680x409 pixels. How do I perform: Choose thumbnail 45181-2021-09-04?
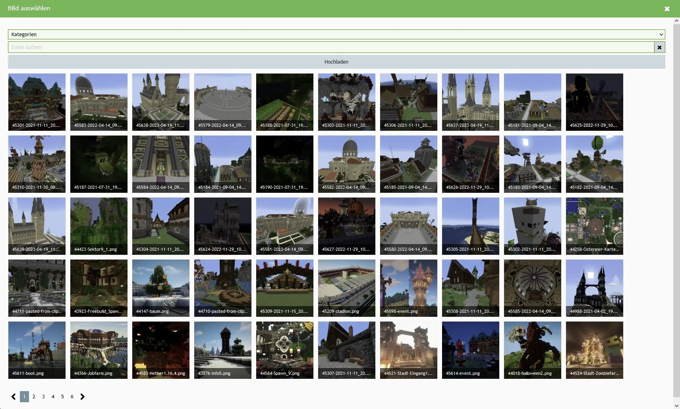click(x=533, y=102)
